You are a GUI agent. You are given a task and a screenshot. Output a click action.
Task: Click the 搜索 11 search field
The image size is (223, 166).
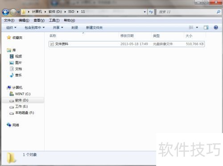pos(186,12)
